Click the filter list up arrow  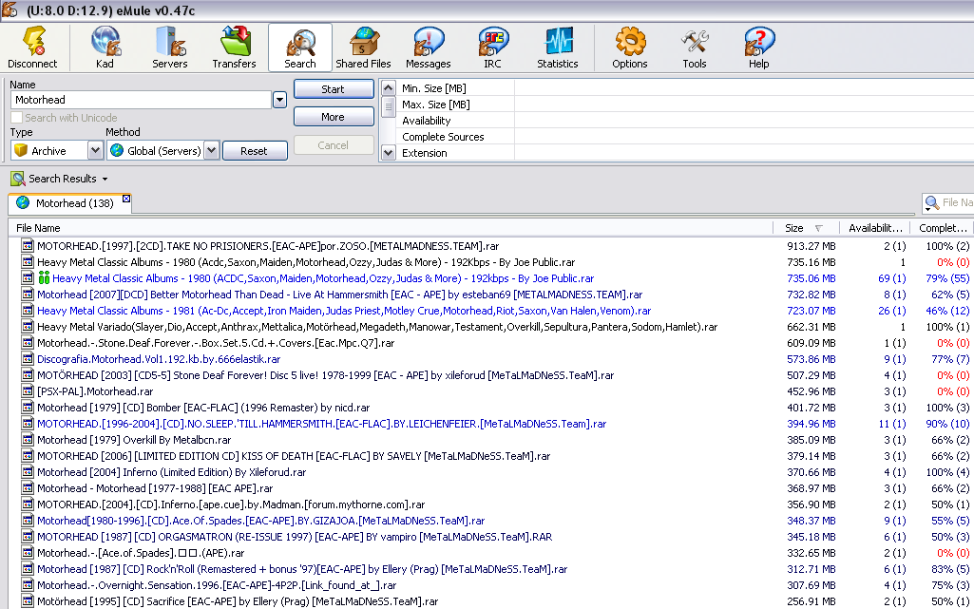[x=389, y=88]
